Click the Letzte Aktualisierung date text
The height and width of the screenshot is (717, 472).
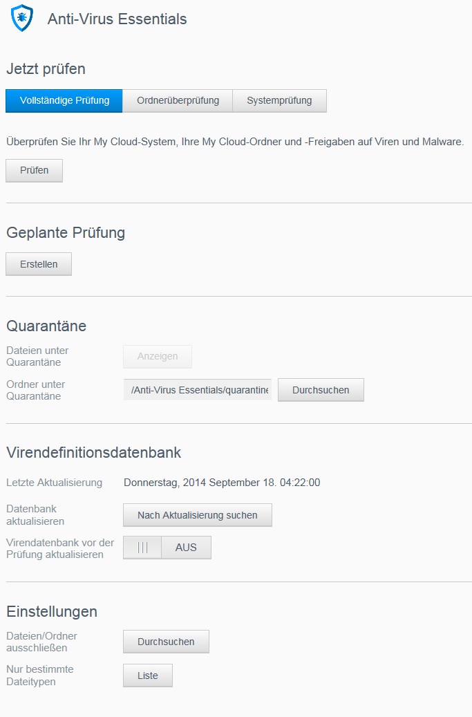point(222,483)
